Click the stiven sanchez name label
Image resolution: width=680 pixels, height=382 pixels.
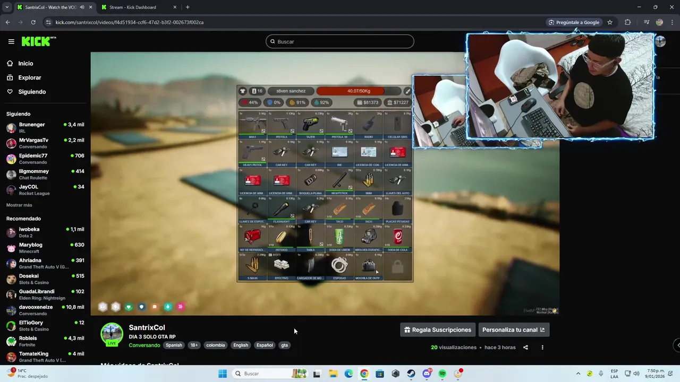point(291,91)
